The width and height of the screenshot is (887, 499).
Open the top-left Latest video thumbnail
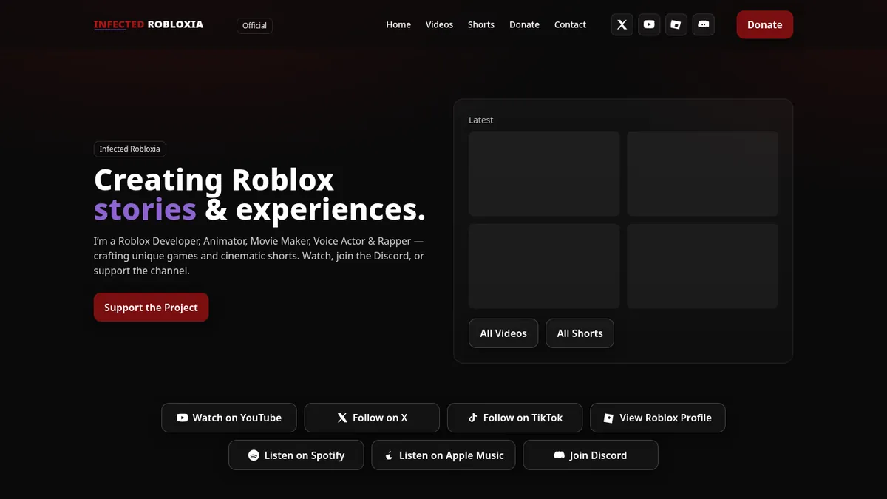[x=544, y=174]
